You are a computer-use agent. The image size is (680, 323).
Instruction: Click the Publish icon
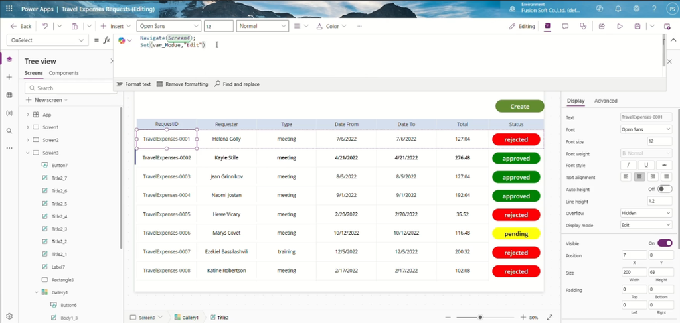tap(667, 26)
